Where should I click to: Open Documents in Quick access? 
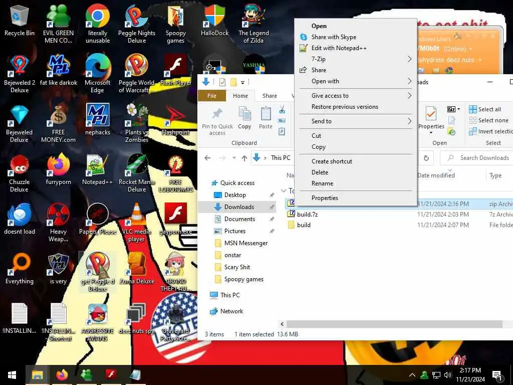239,219
